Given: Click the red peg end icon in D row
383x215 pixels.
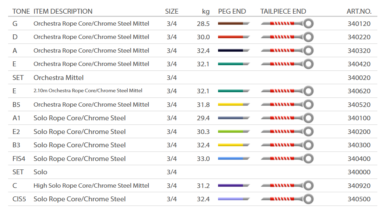Looking at the screenshot, I should pos(234,37).
